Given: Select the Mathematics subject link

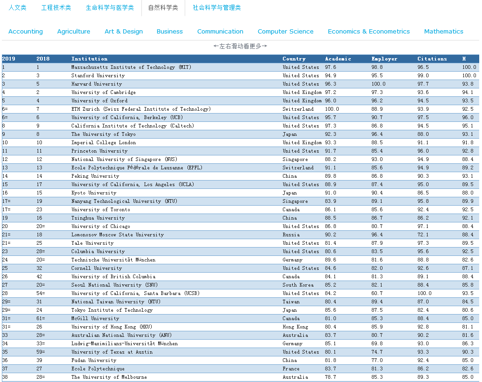Looking at the screenshot, I should click(443, 32).
